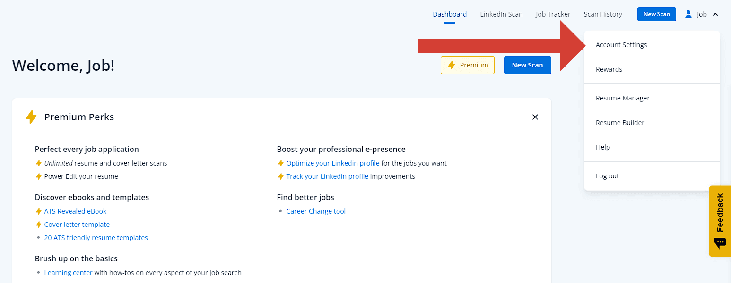Open the Feedback side tab
731x283 pixels.
pyautogui.click(x=720, y=221)
